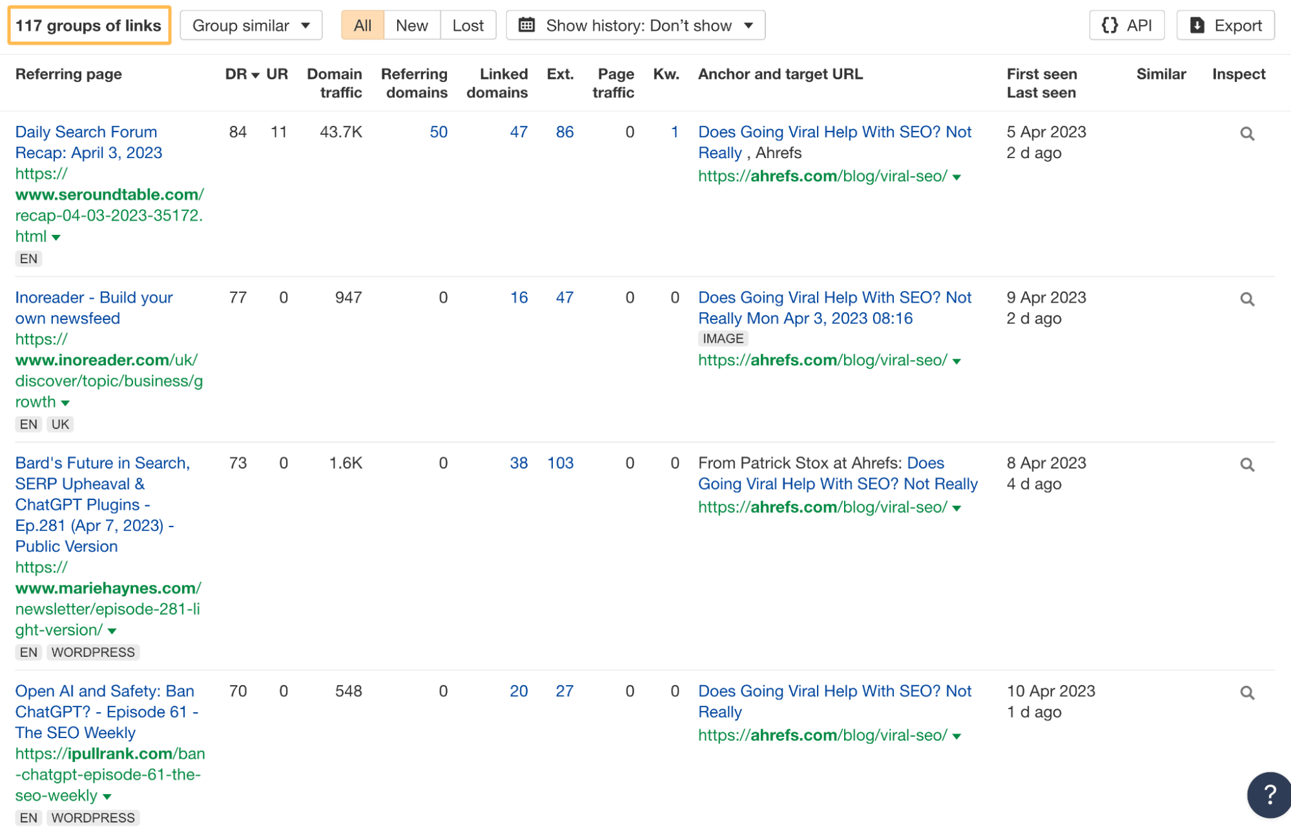
Task: Expand target URL options under ahrefs.com/blog/viral-seo
Action: 957,176
